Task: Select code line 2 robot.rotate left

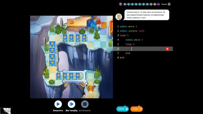Action: [132, 31]
